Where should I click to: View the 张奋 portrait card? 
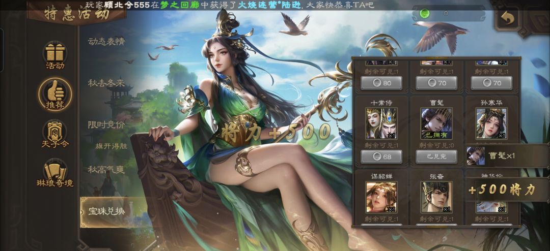click(x=436, y=197)
